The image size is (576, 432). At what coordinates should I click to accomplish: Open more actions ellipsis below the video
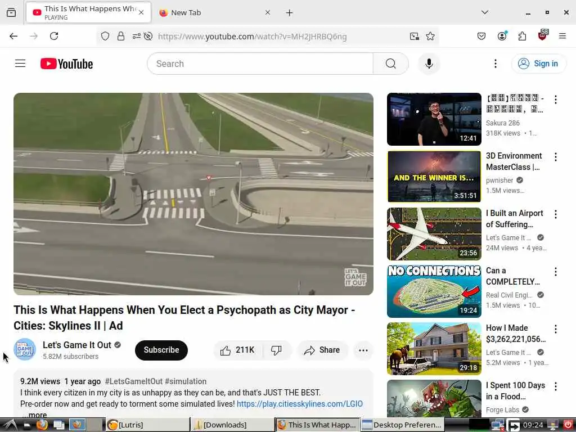pos(363,350)
